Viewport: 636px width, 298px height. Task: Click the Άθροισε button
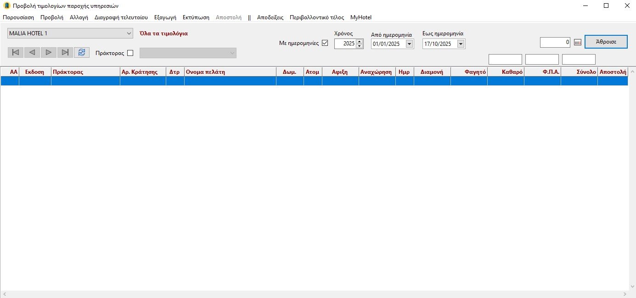(x=606, y=41)
